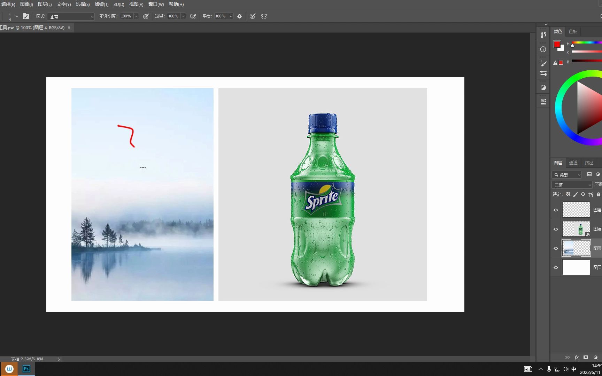Open the brush preset picker arrow
Image resolution: width=602 pixels, height=376 pixels.
coord(17,16)
